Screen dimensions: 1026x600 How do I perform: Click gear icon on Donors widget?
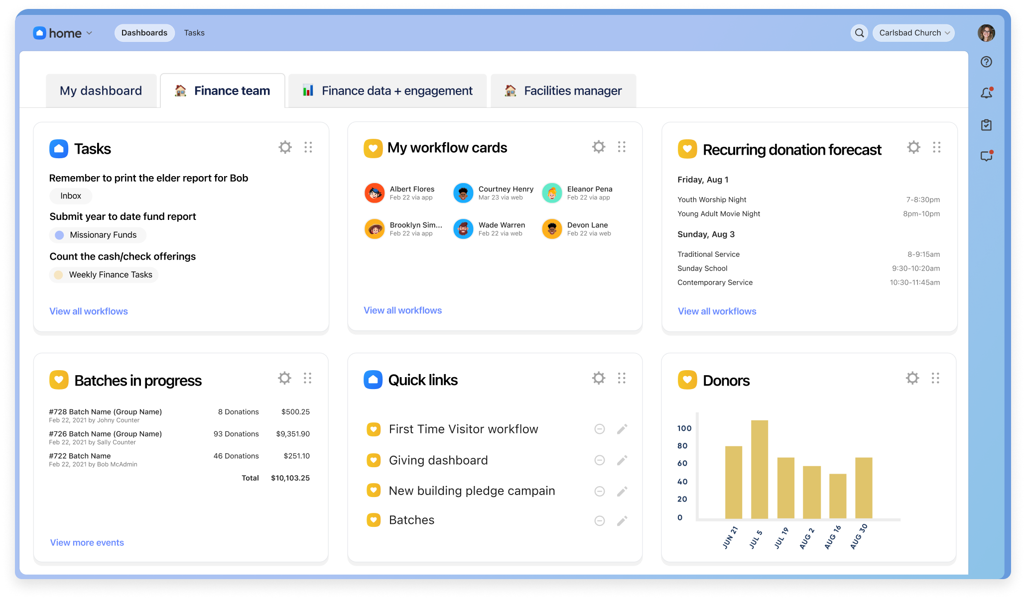coord(912,378)
